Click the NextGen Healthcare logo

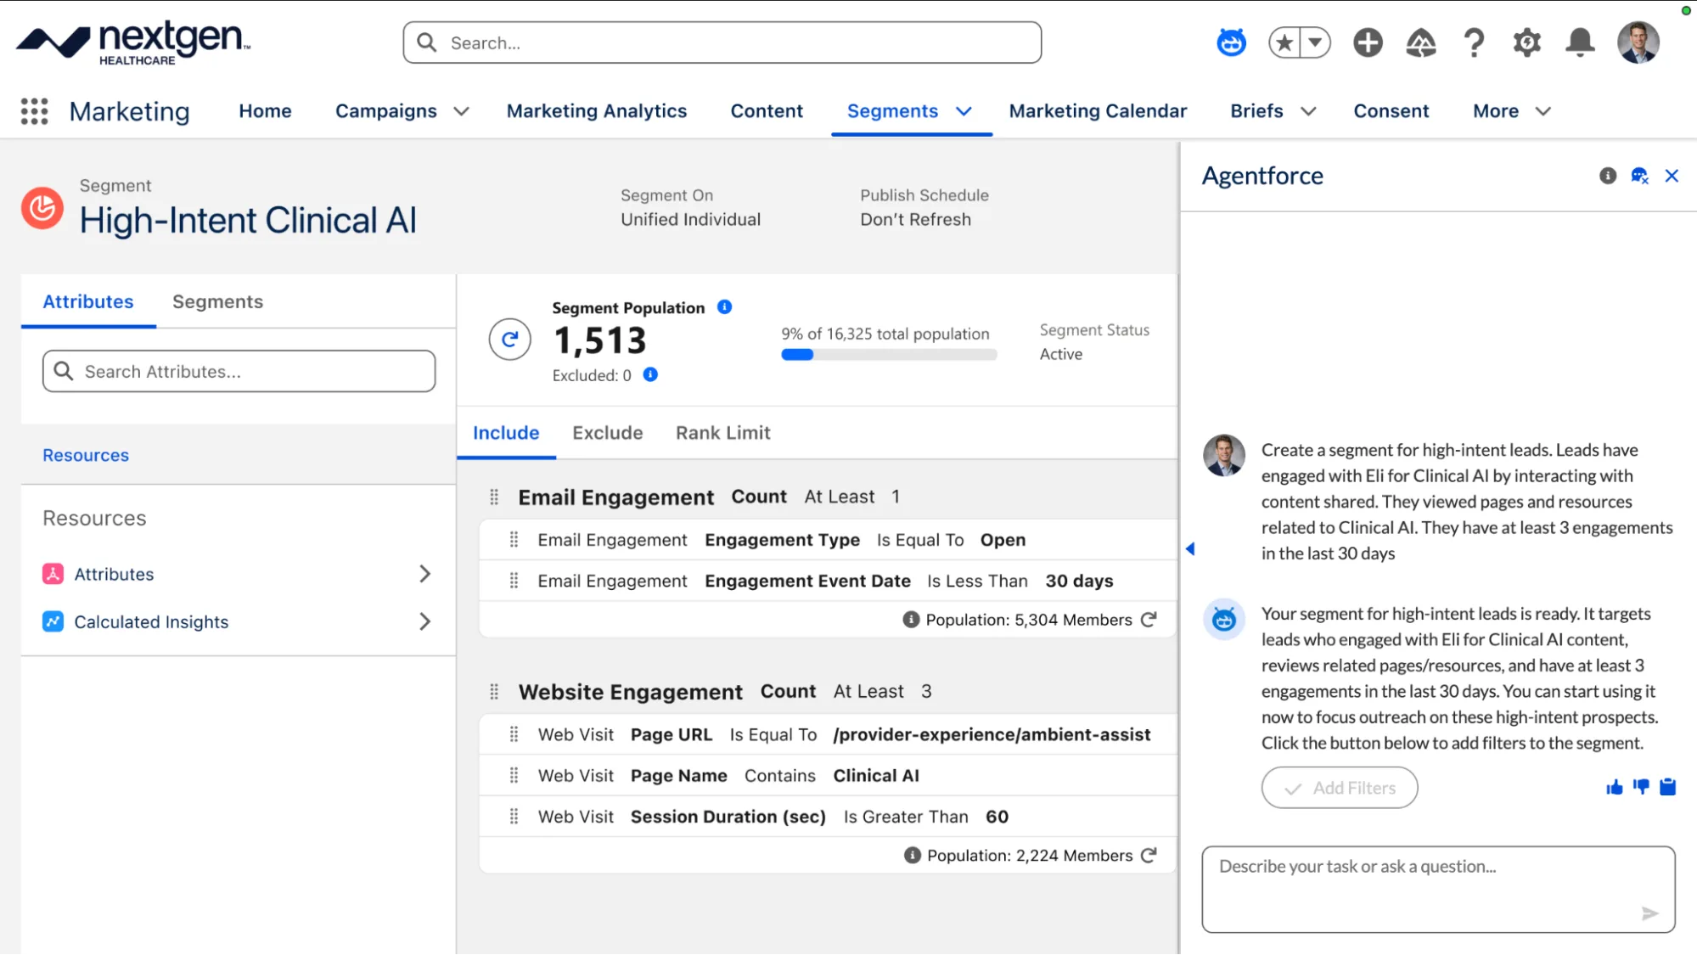pos(133,42)
